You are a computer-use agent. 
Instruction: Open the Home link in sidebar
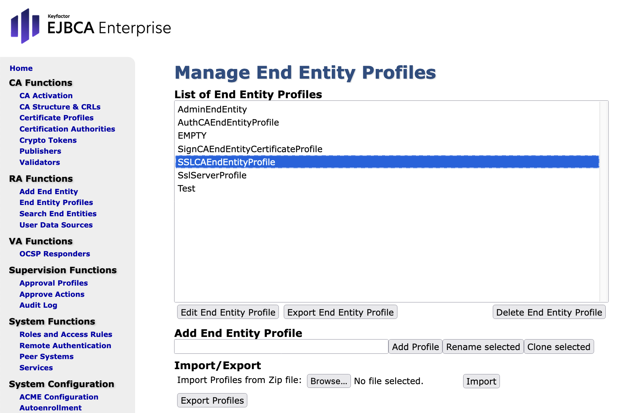click(x=21, y=68)
